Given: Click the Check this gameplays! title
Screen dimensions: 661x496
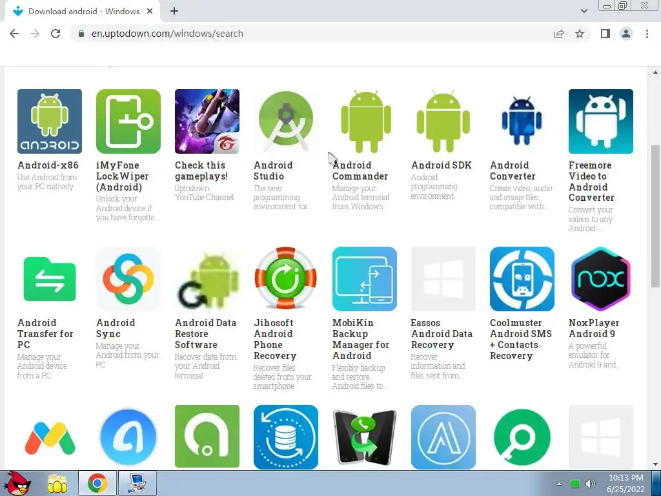Looking at the screenshot, I should pyautogui.click(x=201, y=170).
